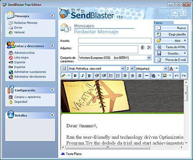The height and width of the screenshot is (160, 193).
Task: Expand the Detalles panel
Action: click(52, 115)
